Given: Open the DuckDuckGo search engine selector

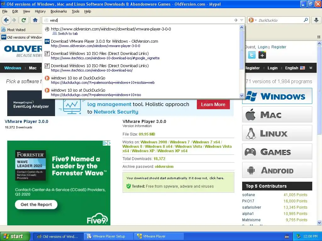Looking at the screenshot, I should point(253,20).
